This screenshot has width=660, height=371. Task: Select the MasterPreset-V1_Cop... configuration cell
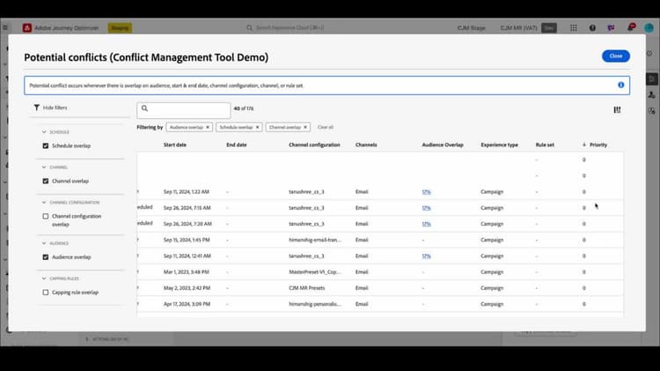pyautogui.click(x=315, y=272)
